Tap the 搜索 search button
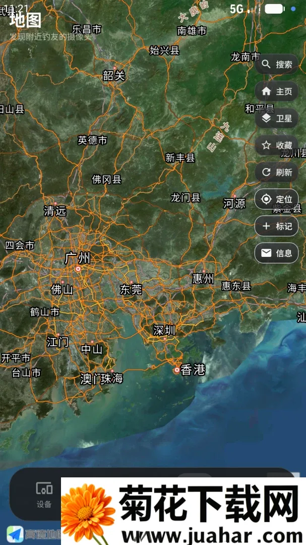The width and height of the screenshot is (306, 545). (276, 64)
